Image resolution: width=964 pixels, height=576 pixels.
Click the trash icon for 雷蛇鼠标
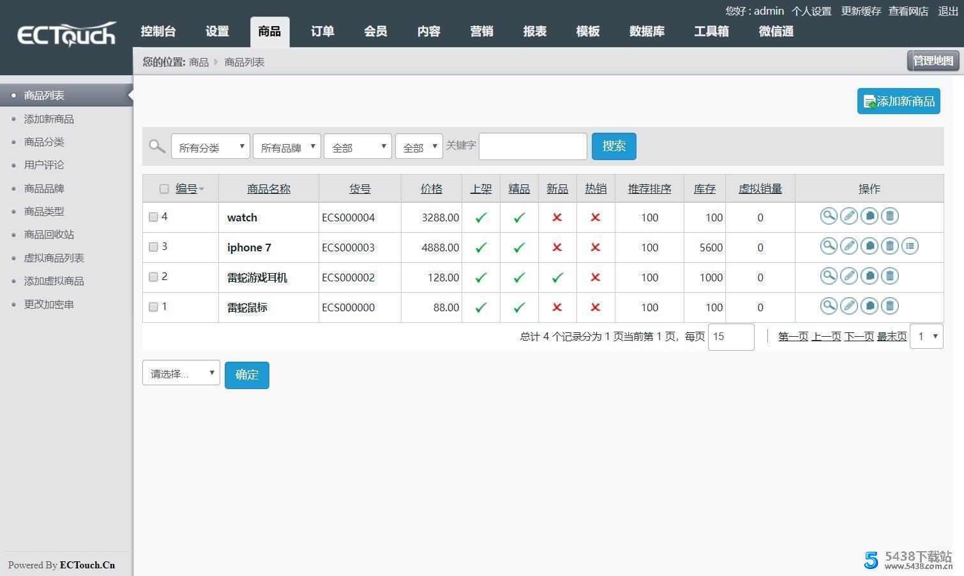coord(889,306)
